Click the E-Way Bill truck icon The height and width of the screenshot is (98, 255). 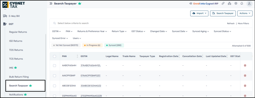(5, 16)
